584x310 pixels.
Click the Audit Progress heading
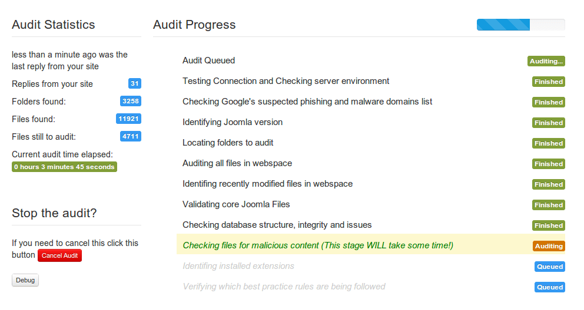point(194,25)
